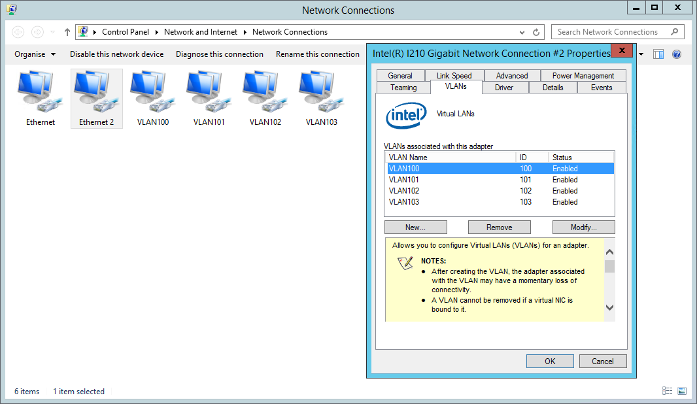Go up one level with Up arrow
The width and height of the screenshot is (697, 404).
67,32
